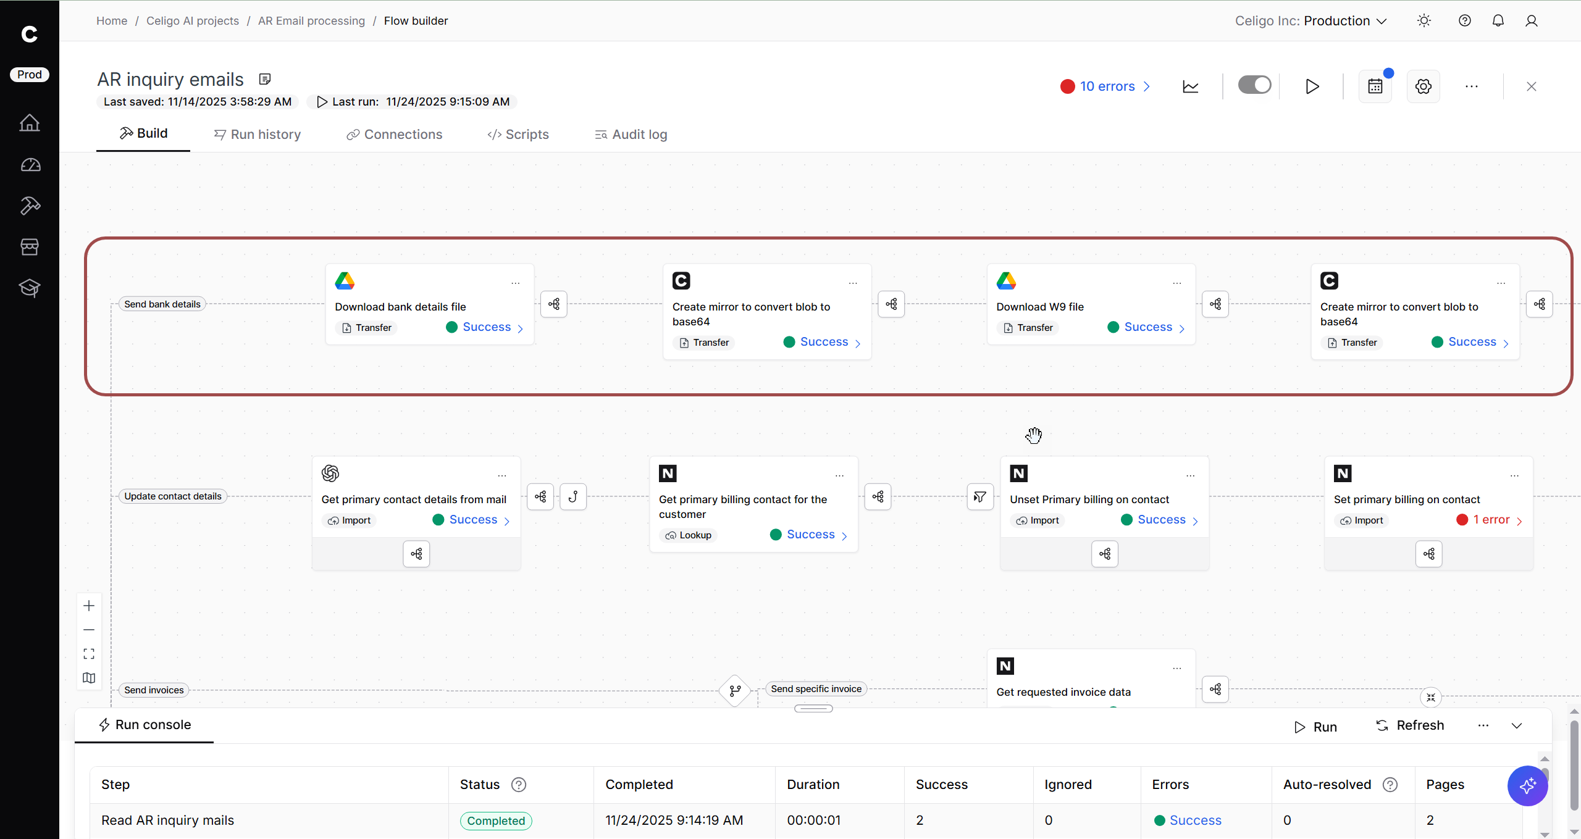Open flow settings gear icon
This screenshot has width=1581, height=839.
(1423, 86)
